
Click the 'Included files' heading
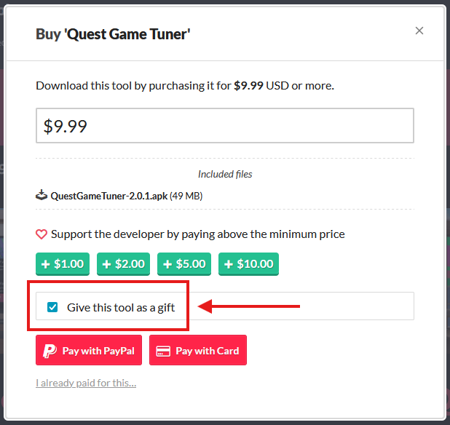225,175
